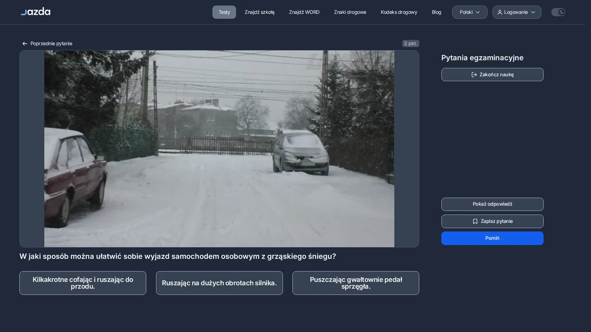Click the bookmark icon in Zapisz pytanie
The height and width of the screenshot is (332, 591).
click(475, 221)
